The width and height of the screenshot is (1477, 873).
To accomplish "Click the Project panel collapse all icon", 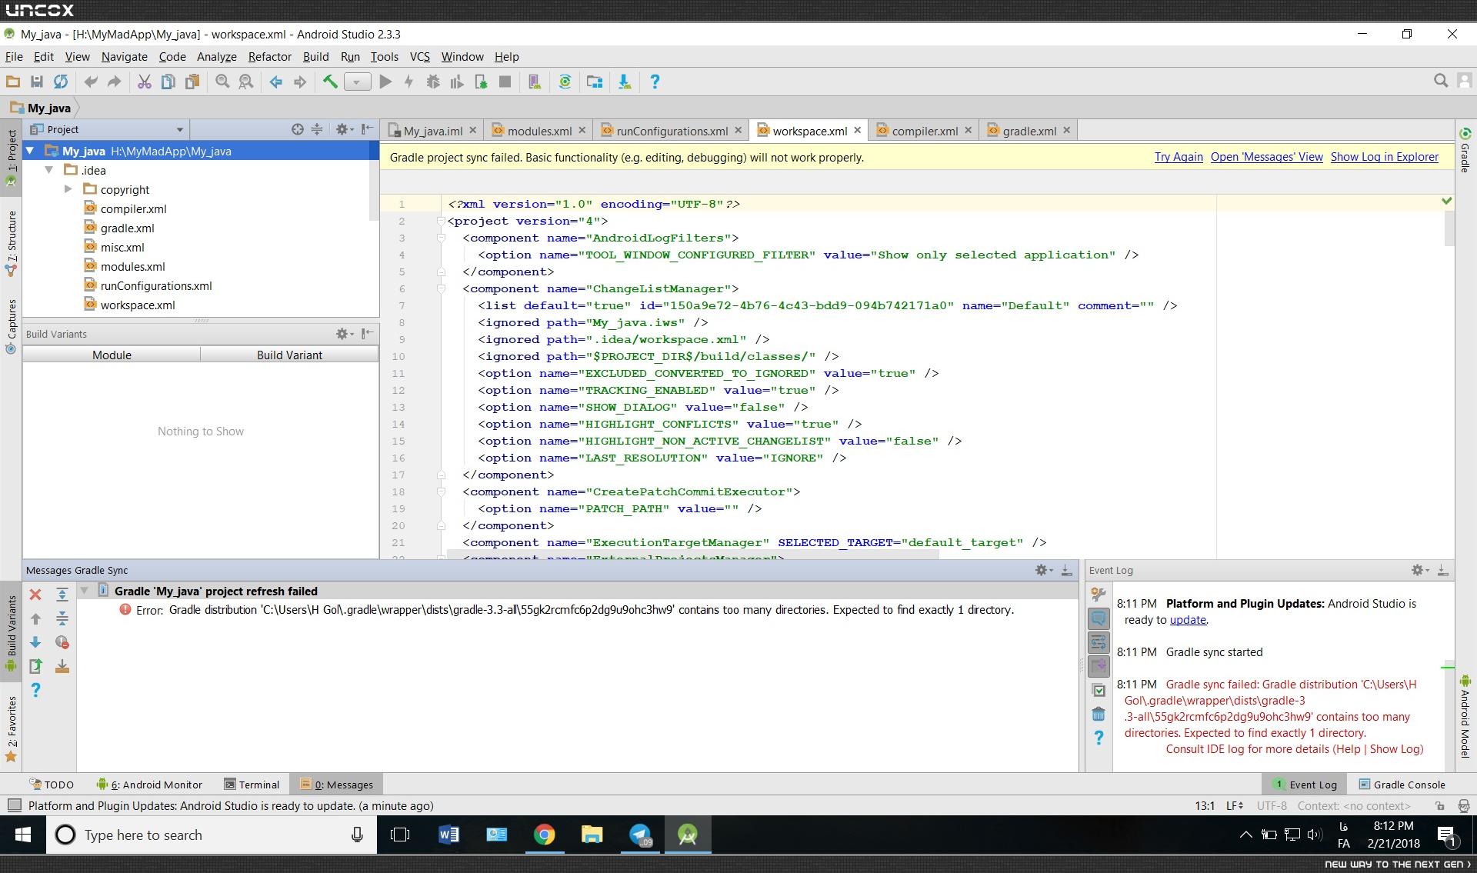I will [x=317, y=129].
